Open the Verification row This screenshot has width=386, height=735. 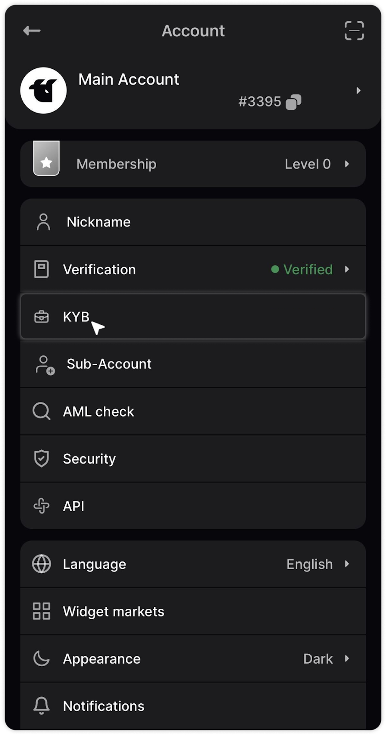(x=100, y=269)
